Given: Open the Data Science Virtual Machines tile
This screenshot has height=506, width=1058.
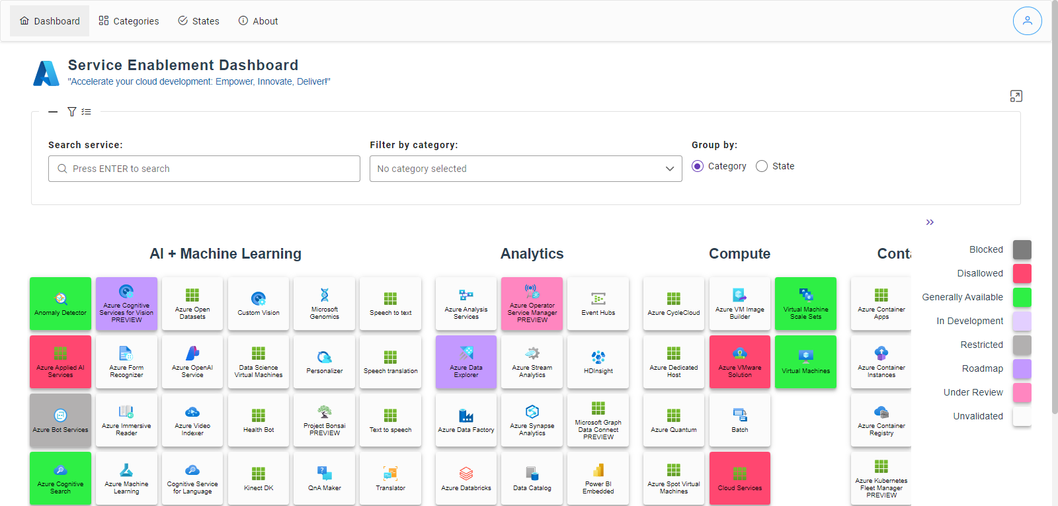Looking at the screenshot, I should tap(259, 362).
